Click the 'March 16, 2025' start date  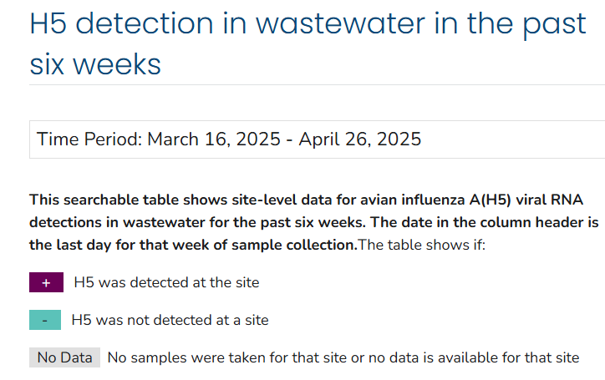click(x=214, y=139)
